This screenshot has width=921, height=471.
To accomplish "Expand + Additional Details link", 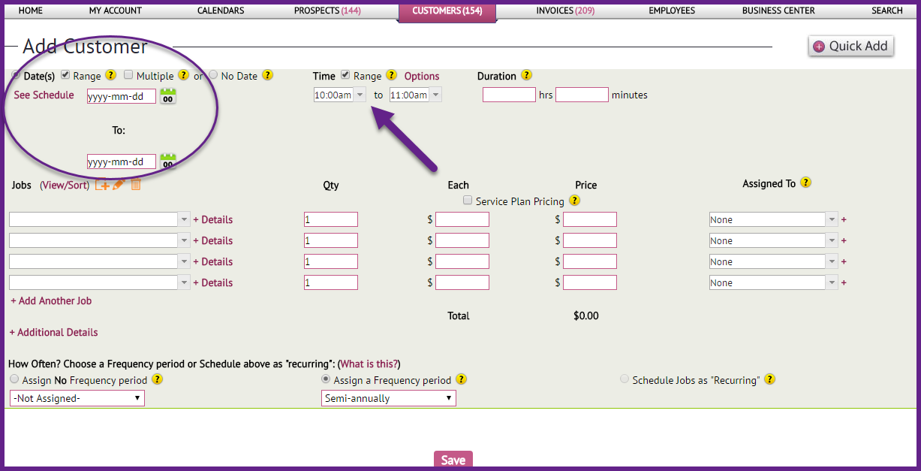I will 53,332.
